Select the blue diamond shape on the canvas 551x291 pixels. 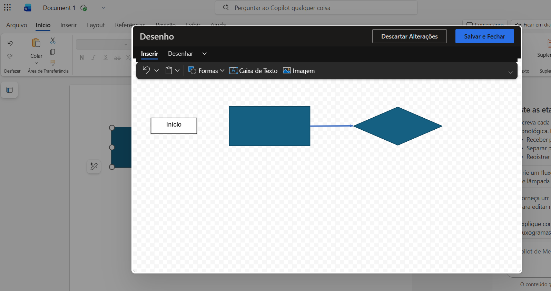tap(397, 126)
